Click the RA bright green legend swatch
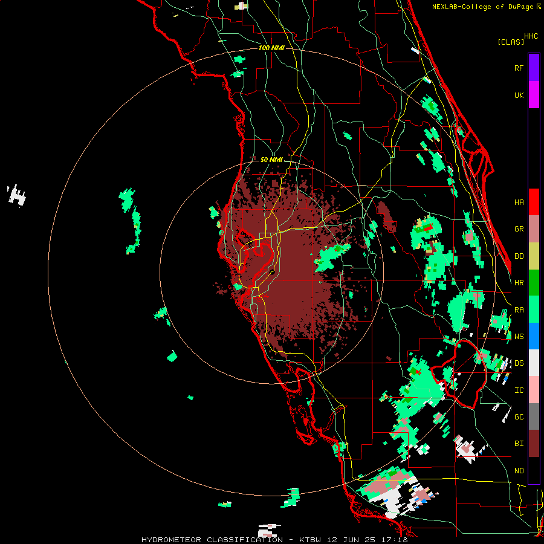Viewport: 544px width, 544px height. (534, 309)
